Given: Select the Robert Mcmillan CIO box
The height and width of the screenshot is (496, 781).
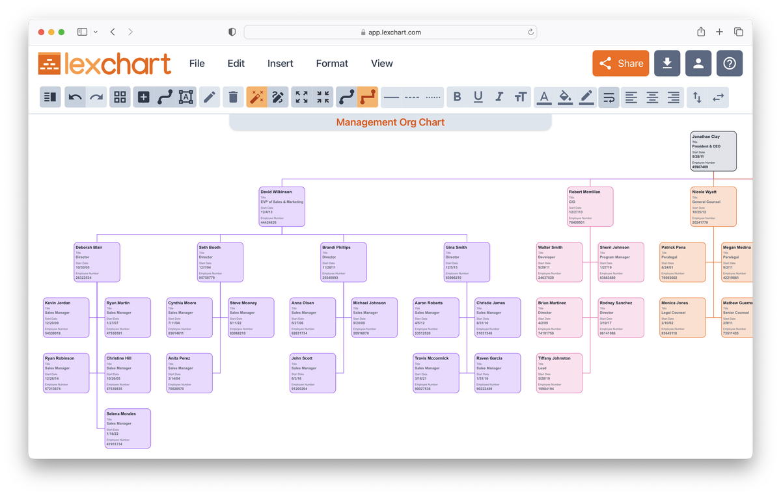Looking at the screenshot, I should tap(590, 207).
